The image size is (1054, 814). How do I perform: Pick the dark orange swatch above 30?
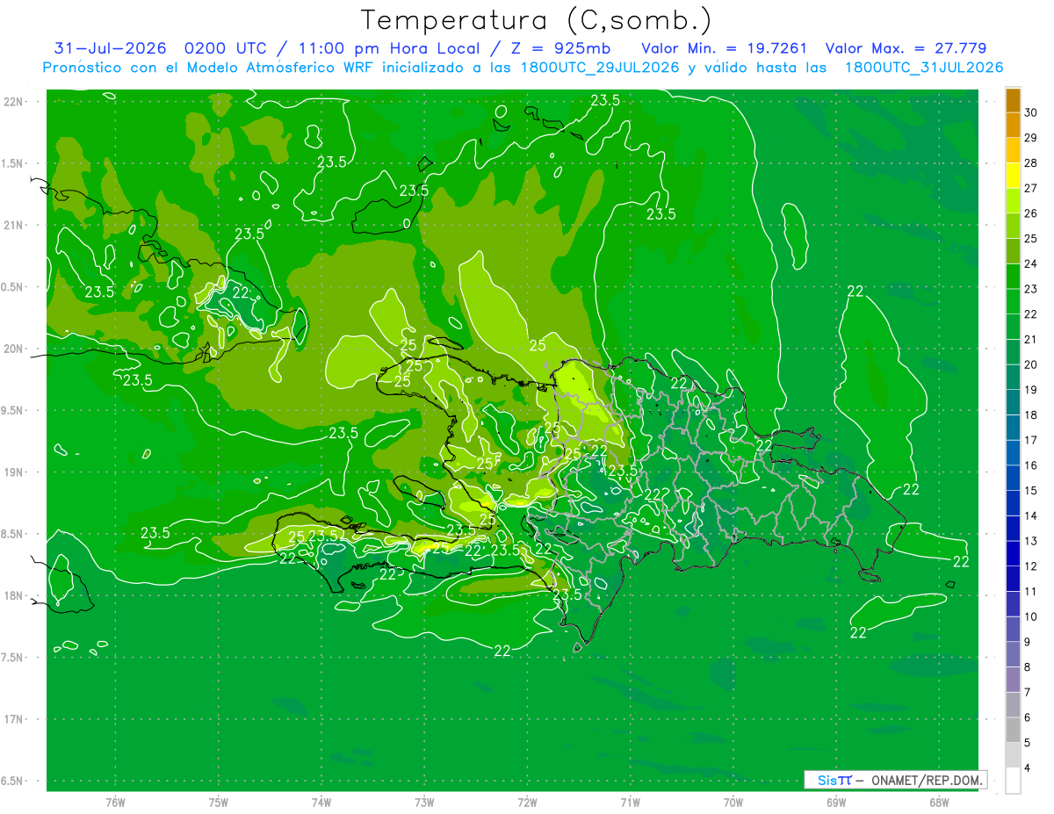1013,100
